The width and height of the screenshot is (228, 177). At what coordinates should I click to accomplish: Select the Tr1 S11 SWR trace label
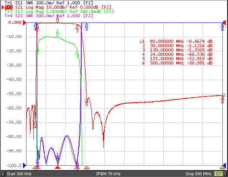(49, 3)
